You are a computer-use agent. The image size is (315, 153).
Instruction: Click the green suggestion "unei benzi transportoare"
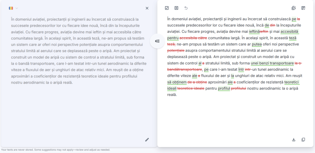272,63
